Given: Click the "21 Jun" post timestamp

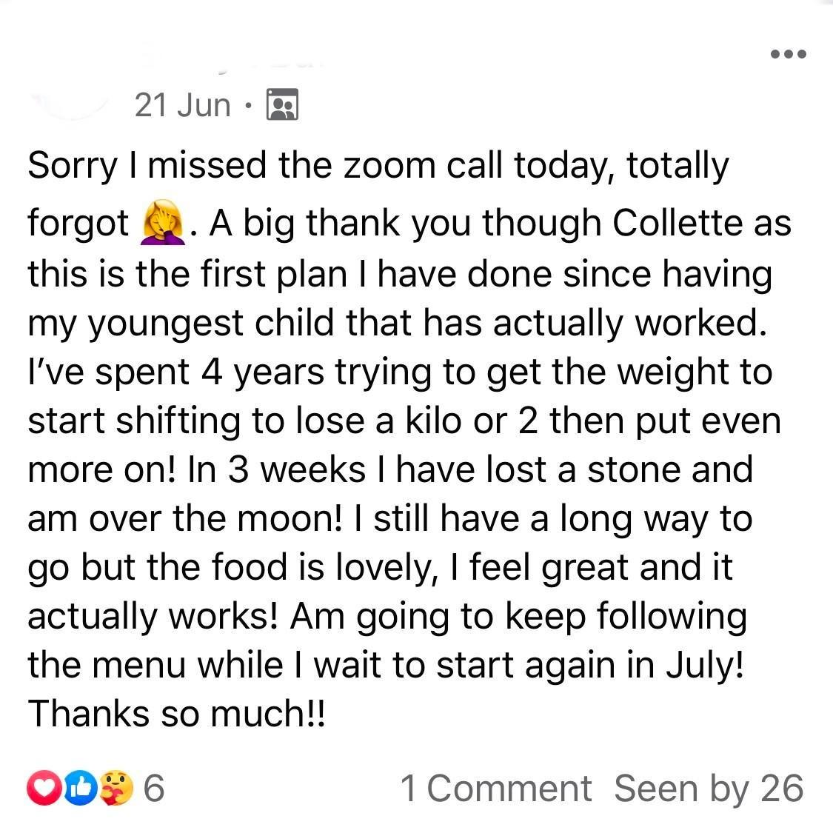Looking at the screenshot, I should [x=183, y=105].
